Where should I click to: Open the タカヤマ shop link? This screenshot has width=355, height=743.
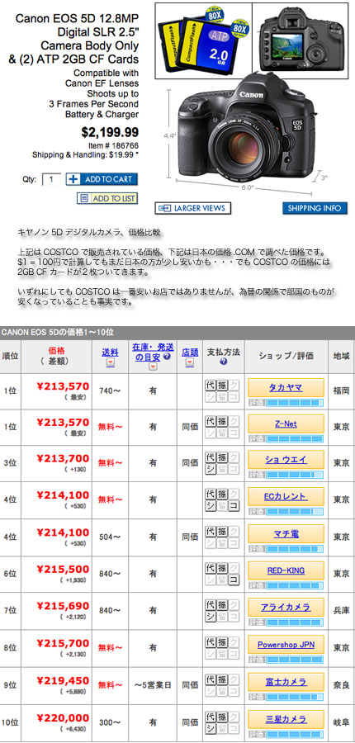click(286, 387)
